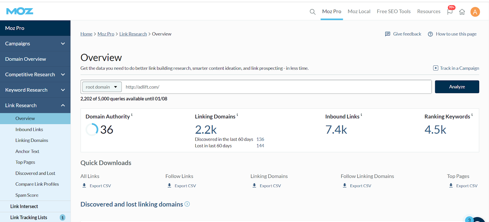This screenshot has width=489, height=222.
Task: Click Export CSV under Follow Linking Domains
Action: point(361,186)
